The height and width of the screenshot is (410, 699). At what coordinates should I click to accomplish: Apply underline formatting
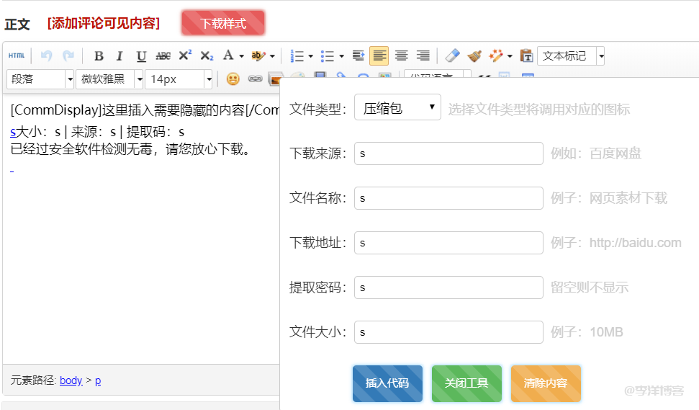pyautogui.click(x=141, y=56)
